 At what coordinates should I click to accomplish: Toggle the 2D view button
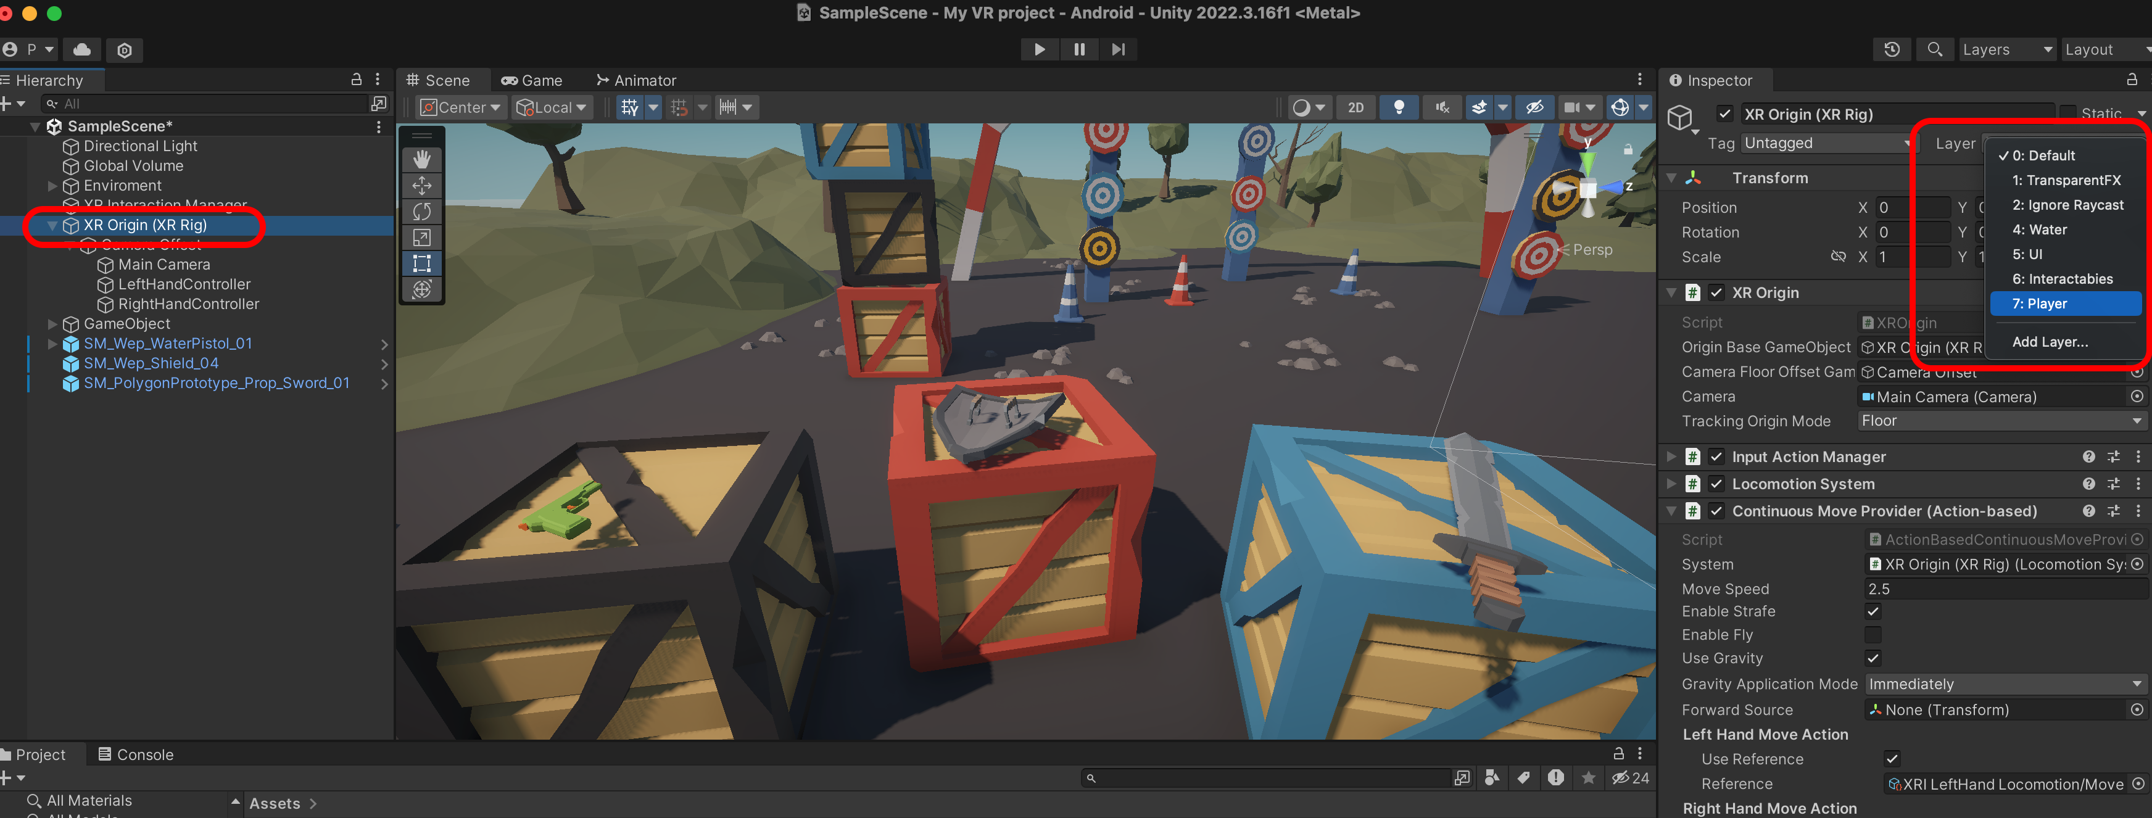1355,107
